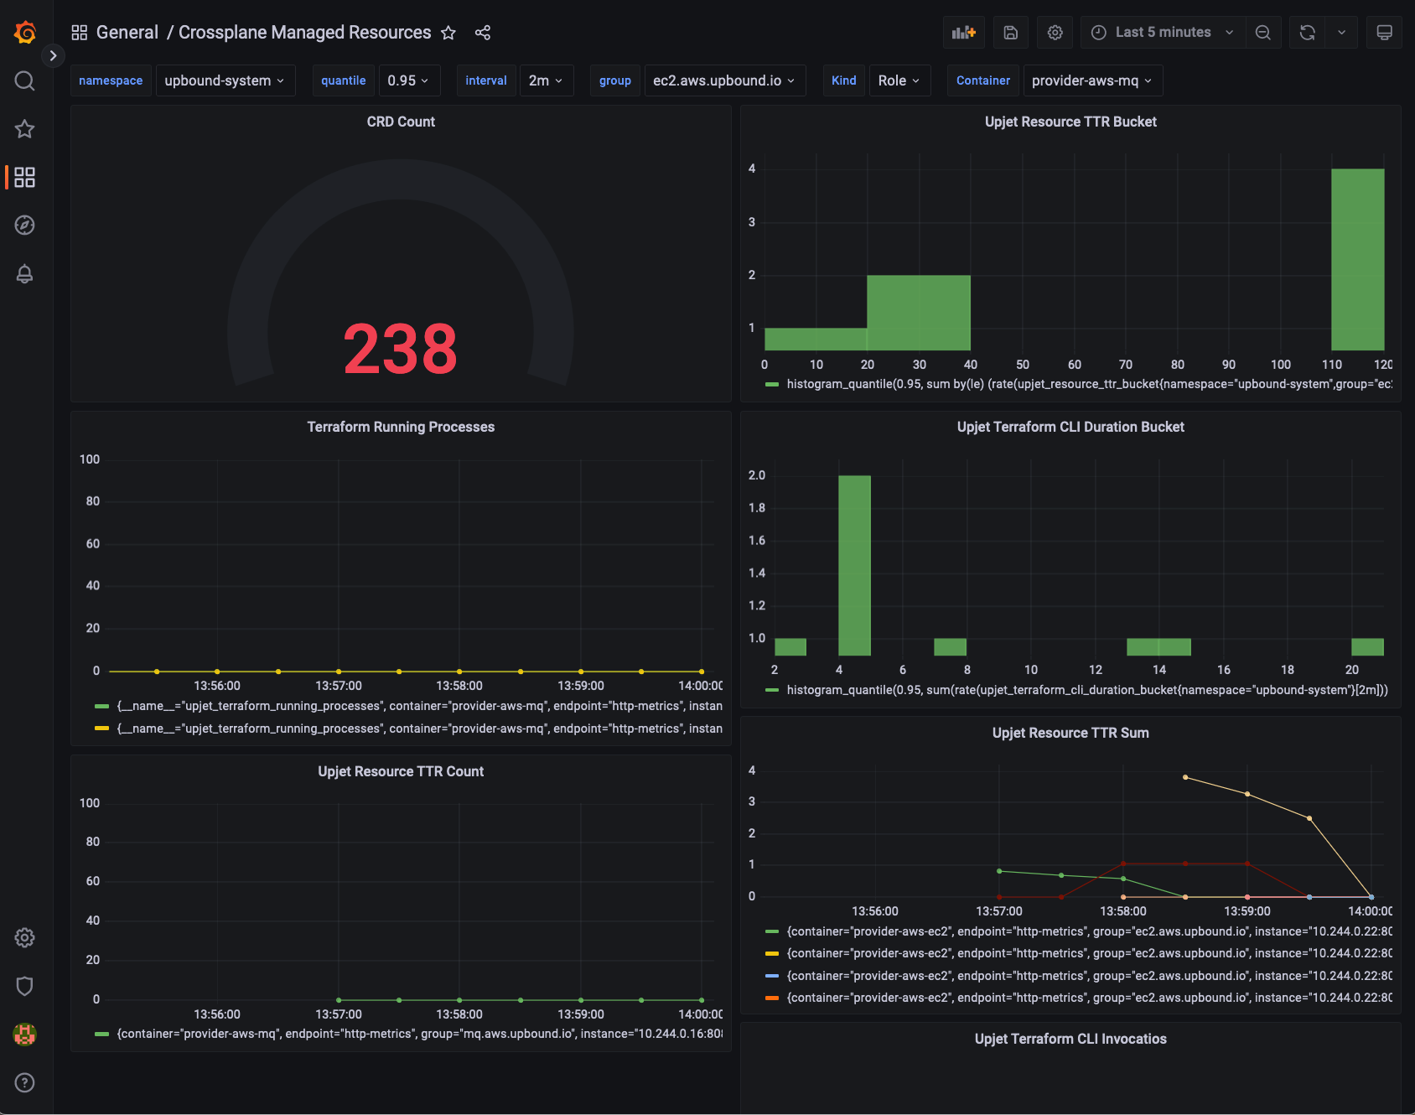Refresh the dashboard
Image resolution: width=1415 pixels, height=1115 pixels.
pyautogui.click(x=1308, y=33)
